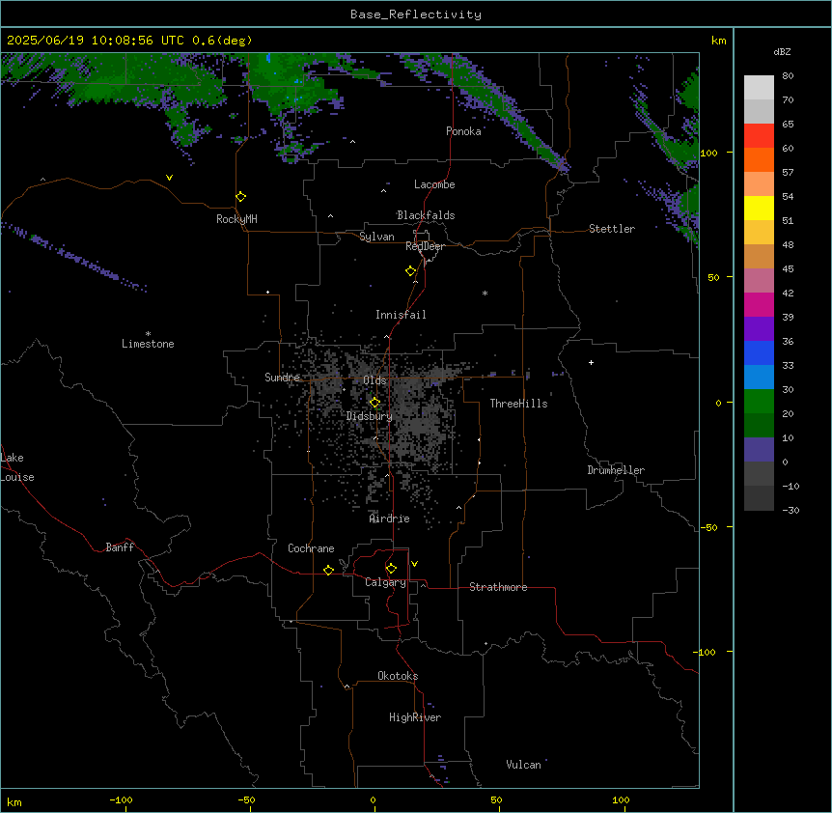Click the Vulcan city label
Screen dimensions: 832x813
click(x=523, y=765)
